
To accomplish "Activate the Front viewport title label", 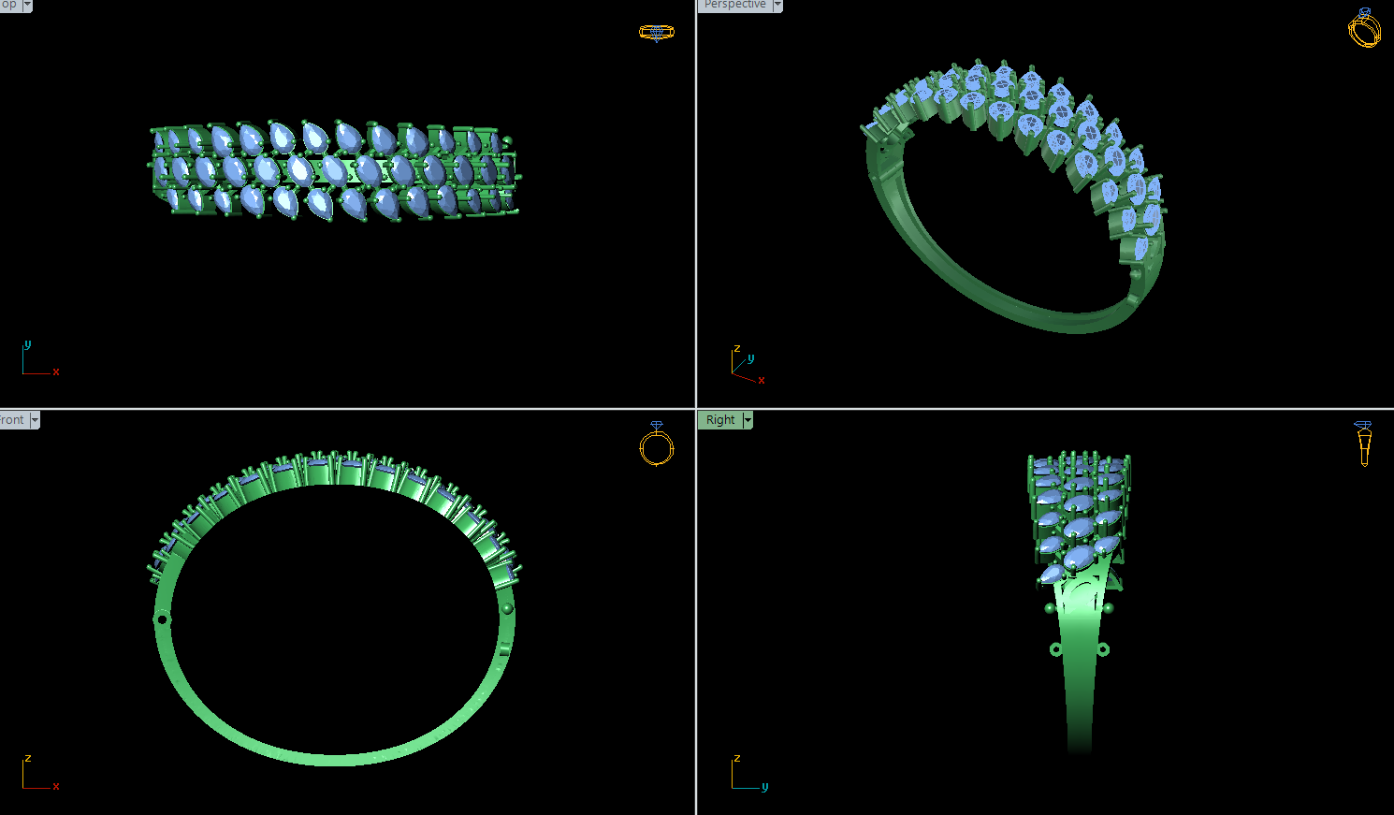I will pyautogui.click(x=13, y=420).
